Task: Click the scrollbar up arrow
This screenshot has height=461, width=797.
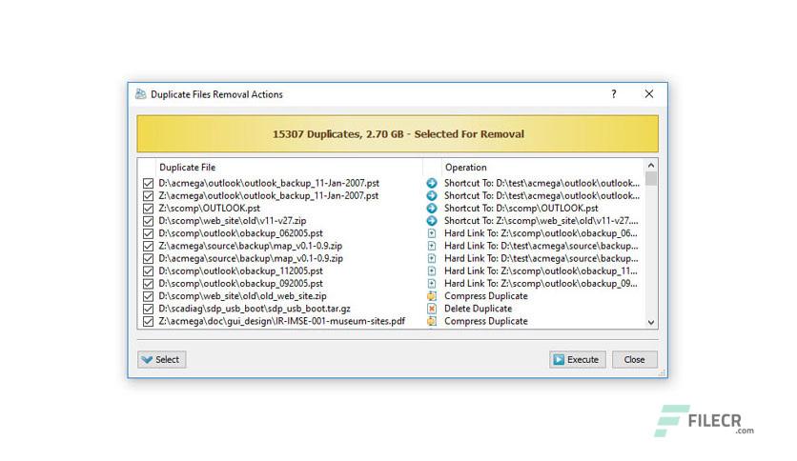Action: 651,166
